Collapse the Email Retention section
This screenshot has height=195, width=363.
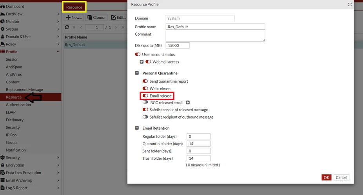point(137,128)
